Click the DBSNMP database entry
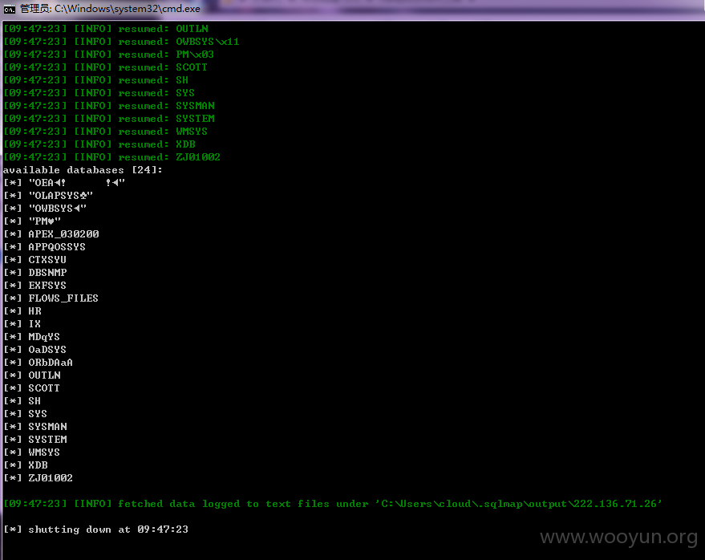This screenshot has height=560, width=705. coord(35,273)
